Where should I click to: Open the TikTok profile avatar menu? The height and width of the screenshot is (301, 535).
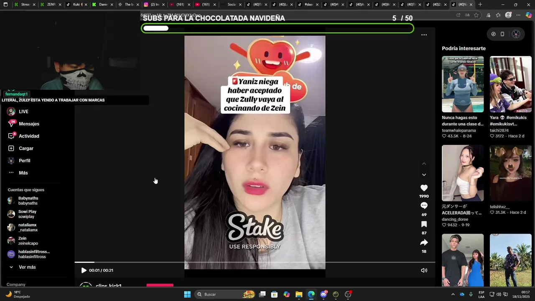tap(516, 34)
